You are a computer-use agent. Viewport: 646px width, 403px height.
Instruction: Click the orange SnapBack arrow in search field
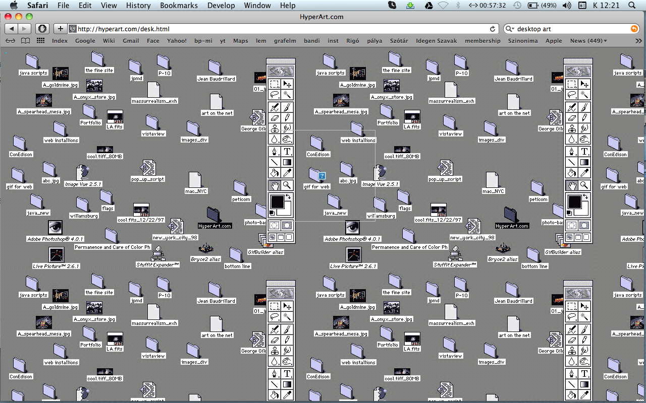click(634, 29)
